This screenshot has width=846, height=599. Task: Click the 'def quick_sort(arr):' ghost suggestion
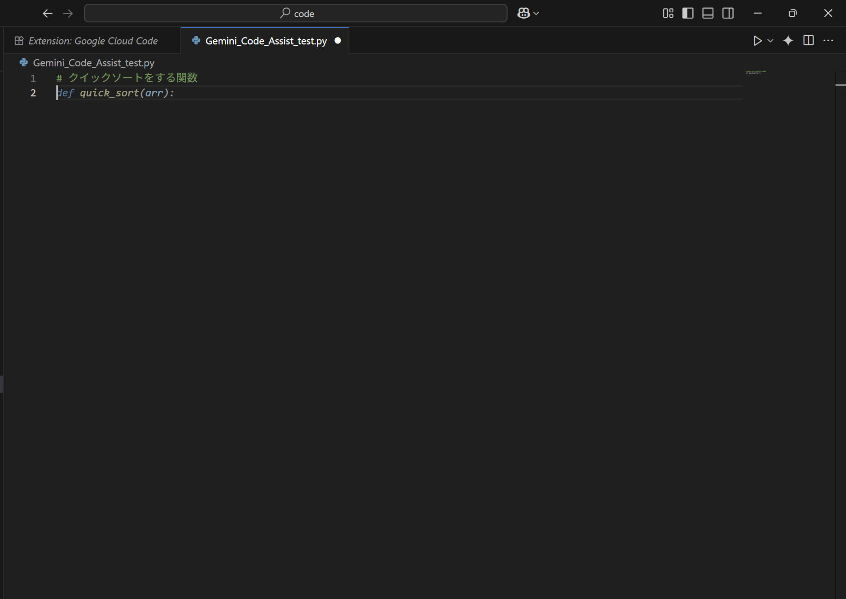[115, 93]
